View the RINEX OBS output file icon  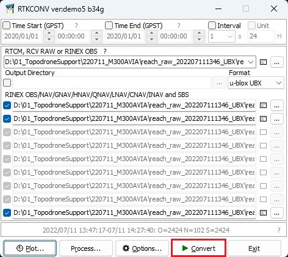pyautogui.click(x=263, y=106)
